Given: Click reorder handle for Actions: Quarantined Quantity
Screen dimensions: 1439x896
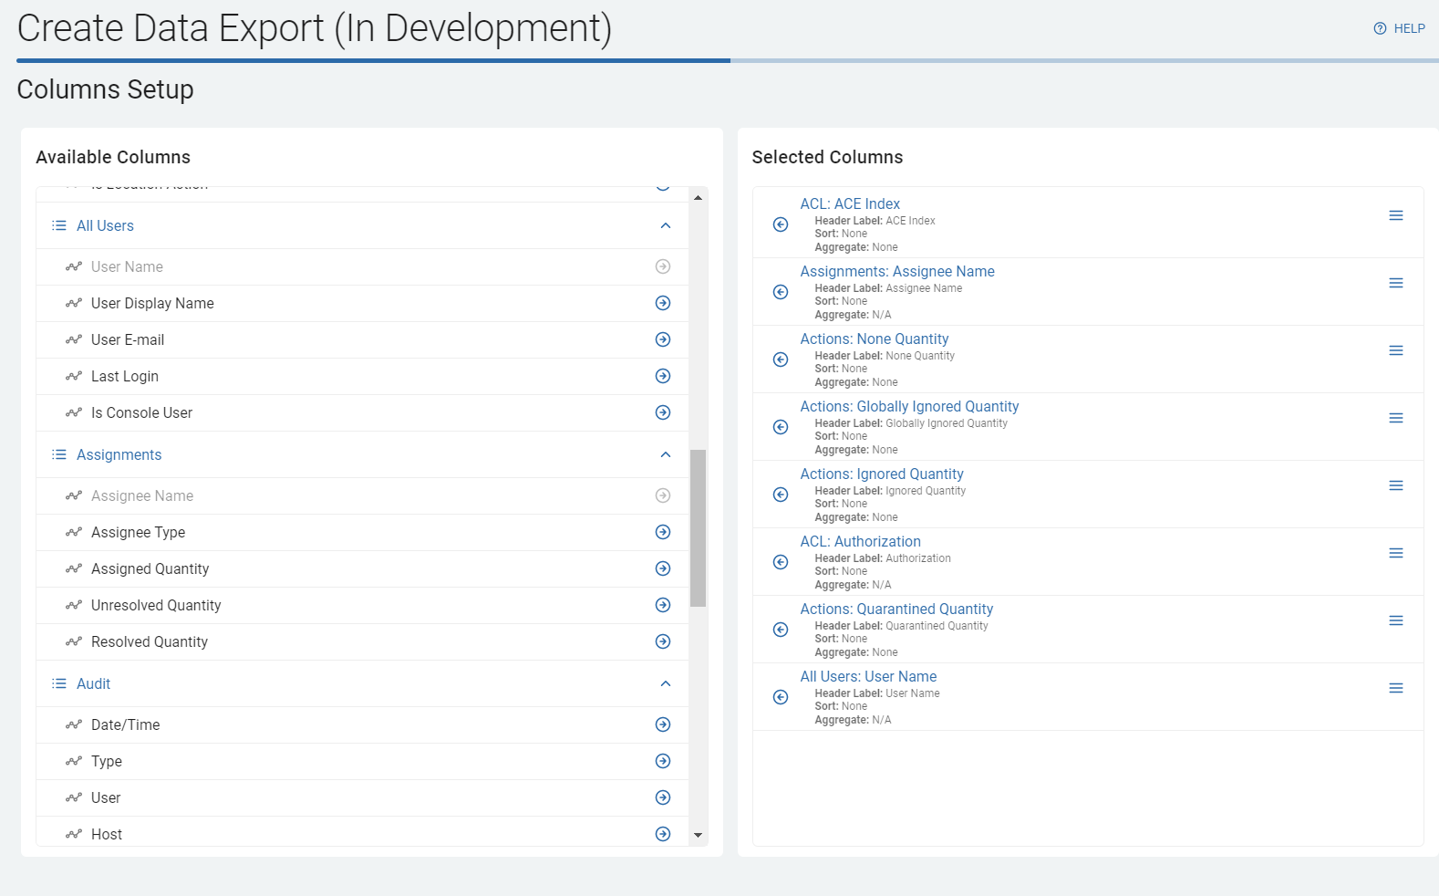Looking at the screenshot, I should [1395, 620].
